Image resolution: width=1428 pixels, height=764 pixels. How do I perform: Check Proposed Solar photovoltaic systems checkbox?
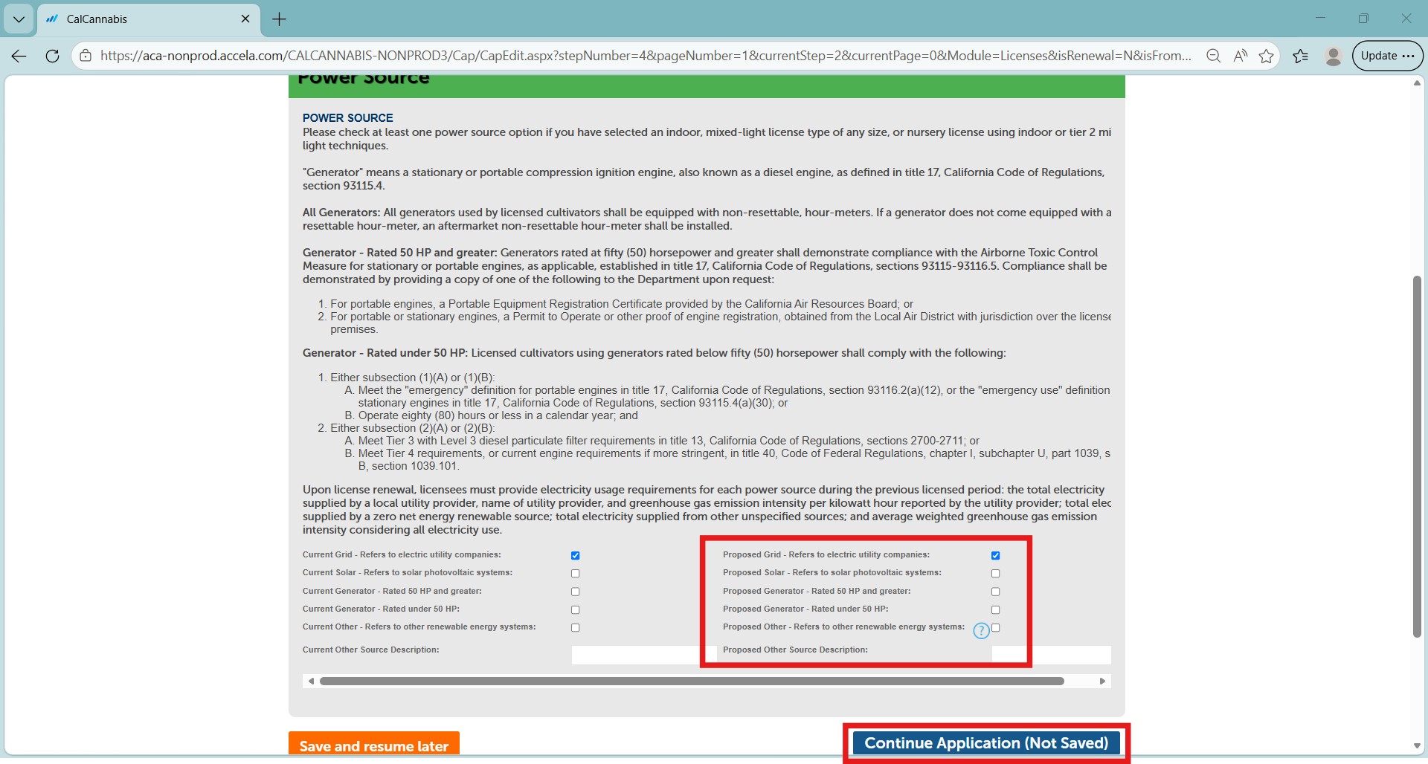pyautogui.click(x=996, y=574)
